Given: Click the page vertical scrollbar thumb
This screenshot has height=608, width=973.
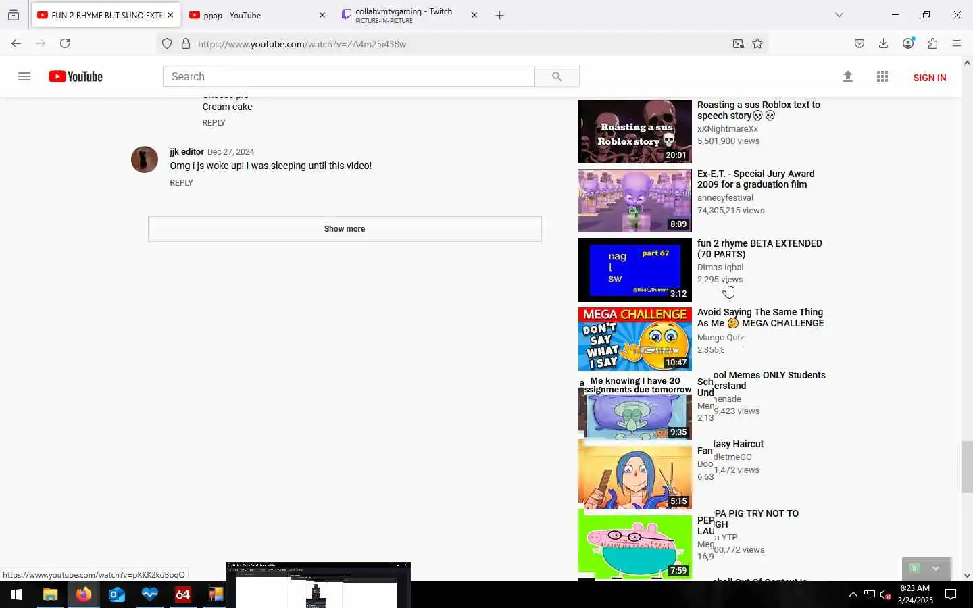Looking at the screenshot, I should 967,467.
